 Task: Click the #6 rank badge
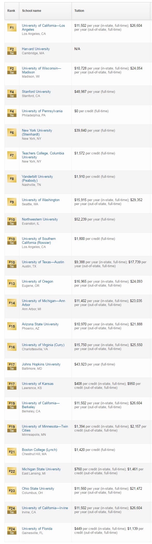tap(12, 132)
